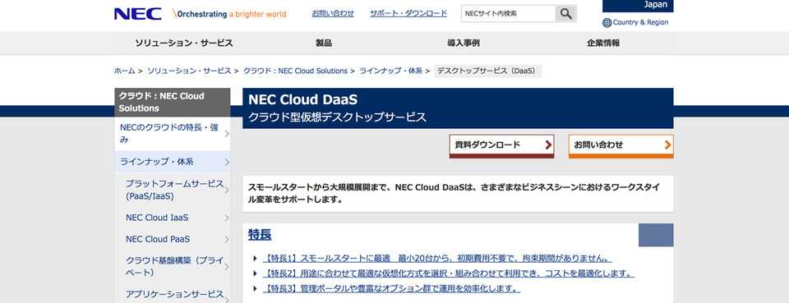Image resolution: width=789 pixels, height=303 pixels.
Task: Select NEC Cloud PaaS sidebar item
Action: [172, 239]
